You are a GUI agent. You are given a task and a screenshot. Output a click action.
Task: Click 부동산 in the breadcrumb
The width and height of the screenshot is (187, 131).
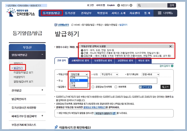point(99,25)
